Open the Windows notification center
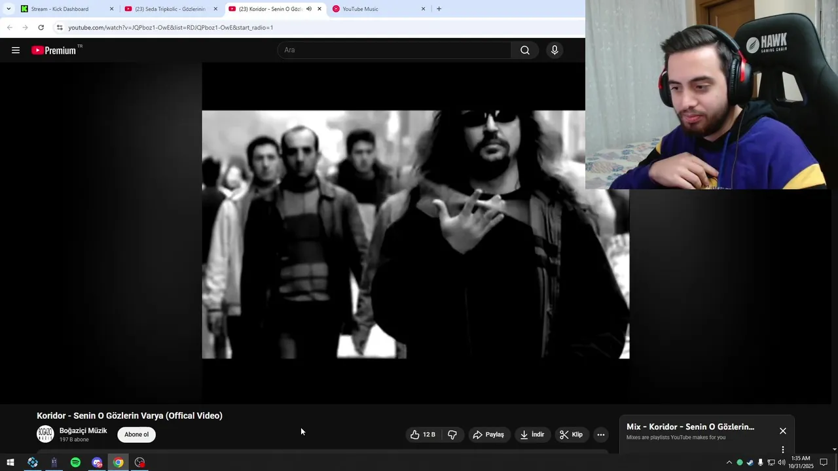Viewport: 838px width, 471px height. 824,462
